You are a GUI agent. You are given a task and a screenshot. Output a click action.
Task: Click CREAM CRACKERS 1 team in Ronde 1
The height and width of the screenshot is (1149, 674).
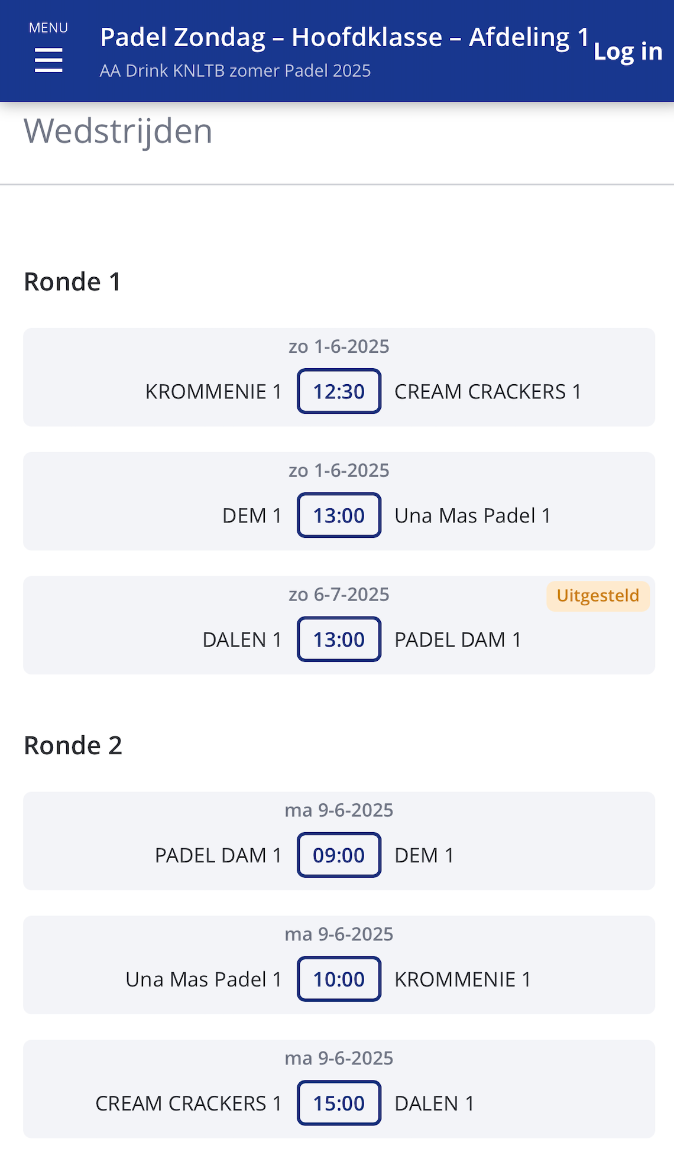click(488, 392)
